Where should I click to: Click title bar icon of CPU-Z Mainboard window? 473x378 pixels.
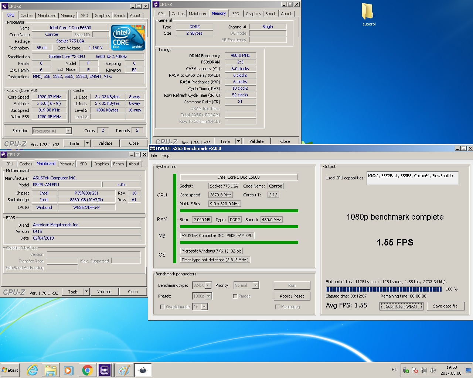[x=4, y=155]
